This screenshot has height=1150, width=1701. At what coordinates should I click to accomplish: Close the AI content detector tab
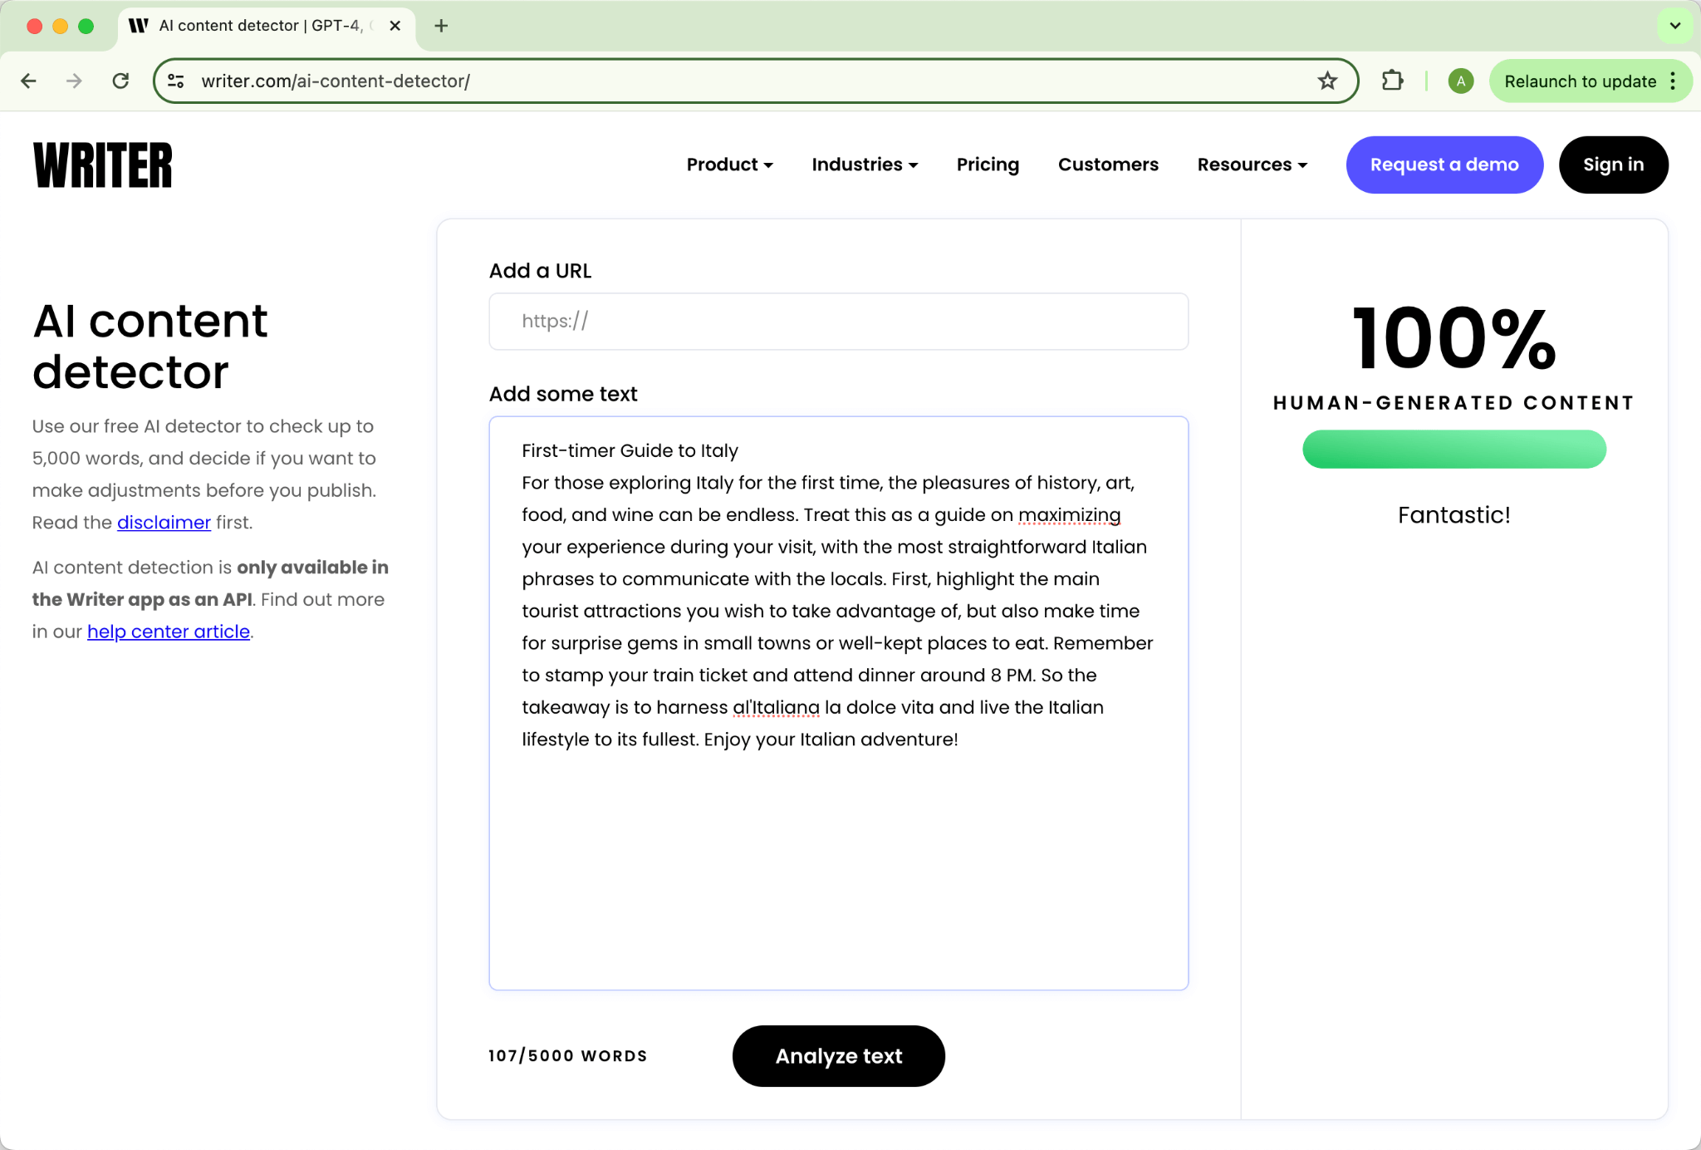[395, 26]
